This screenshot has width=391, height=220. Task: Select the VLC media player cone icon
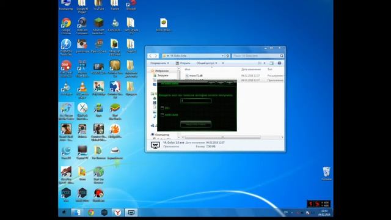pyautogui.click(x=82, y=89)
